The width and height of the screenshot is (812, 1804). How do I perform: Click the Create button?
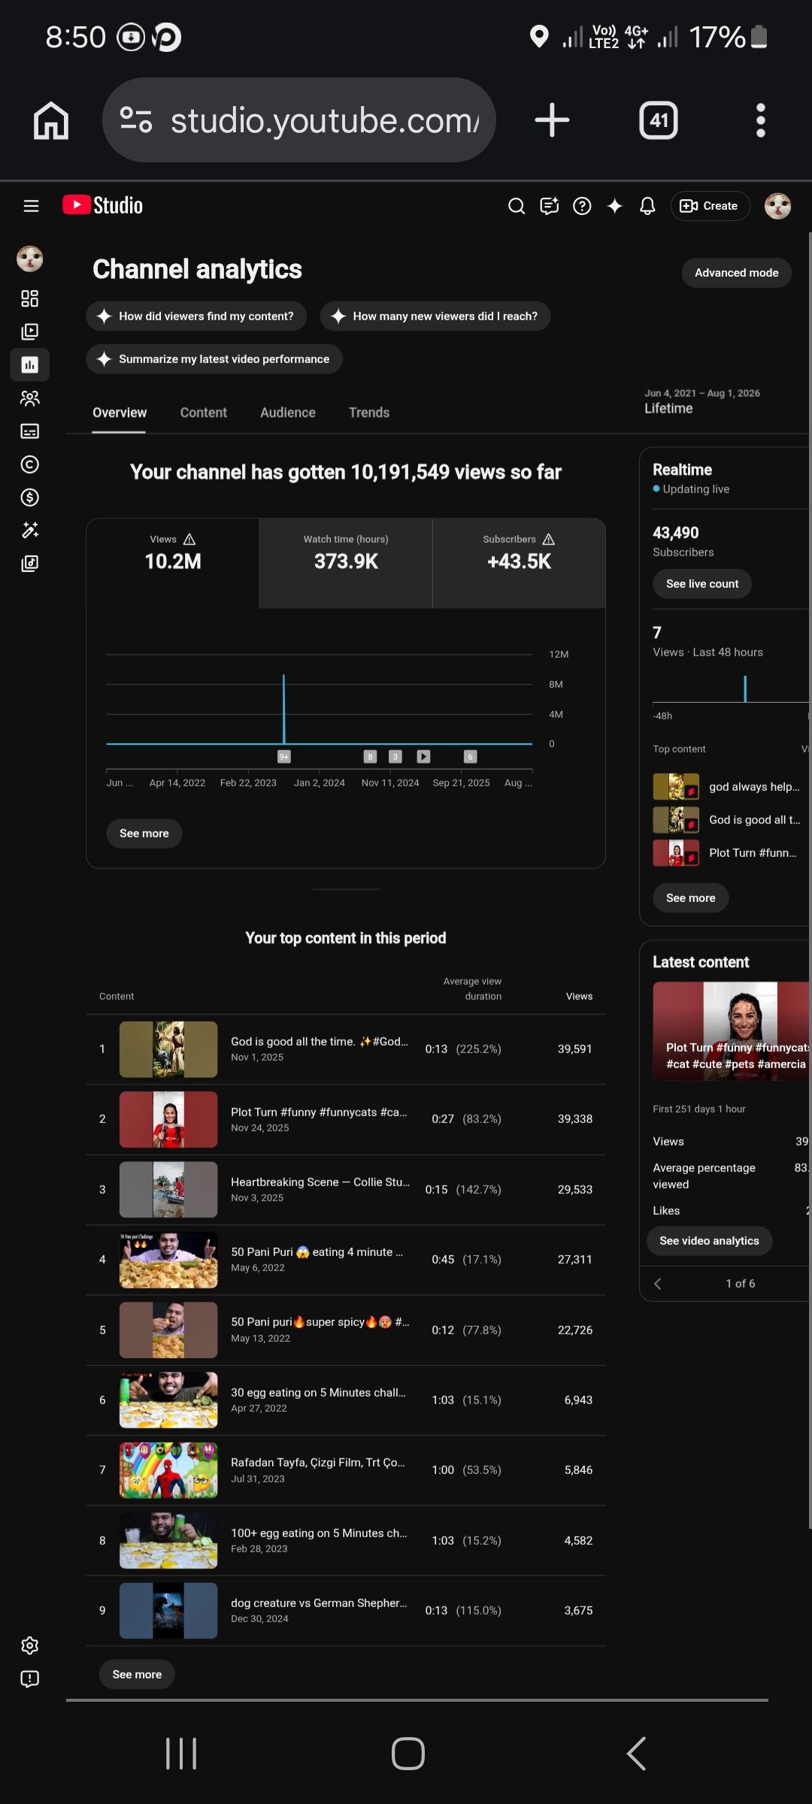710,206
